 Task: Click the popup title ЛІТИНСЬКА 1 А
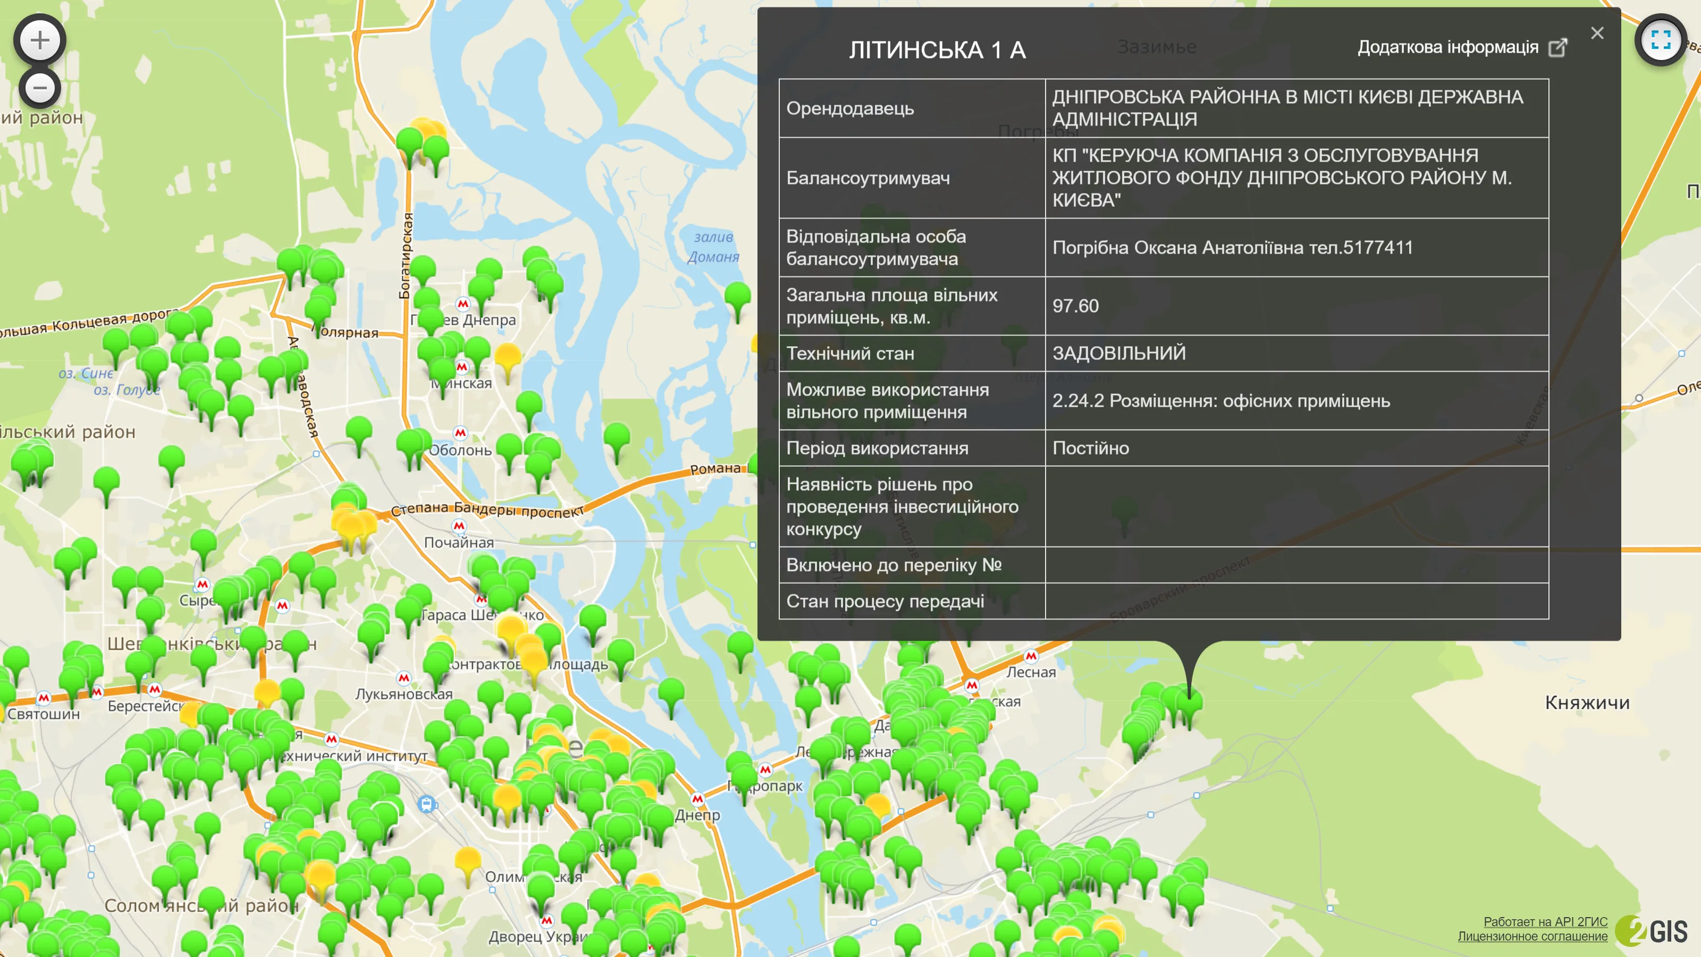coord(937,50)
